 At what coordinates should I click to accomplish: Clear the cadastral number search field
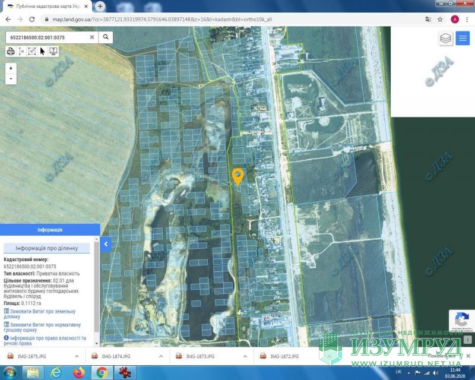coord(92,37)
